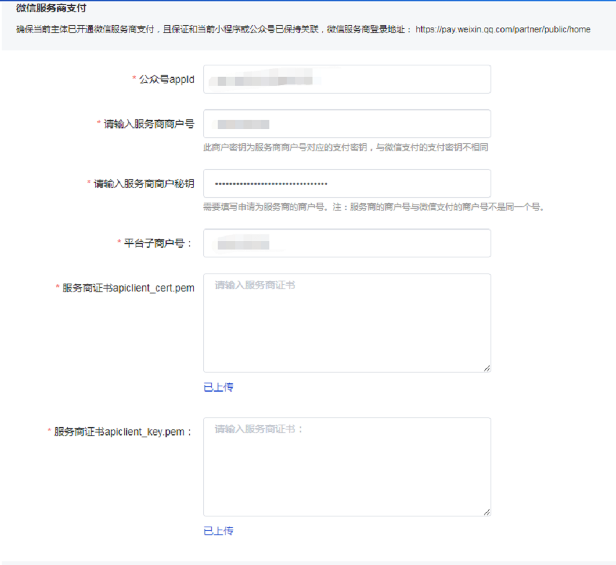Focus the 服务商商户号 input field
Image resolution: width=616 pixels, height=565 pixels.
pyautogui.click(x=347, y=124)
